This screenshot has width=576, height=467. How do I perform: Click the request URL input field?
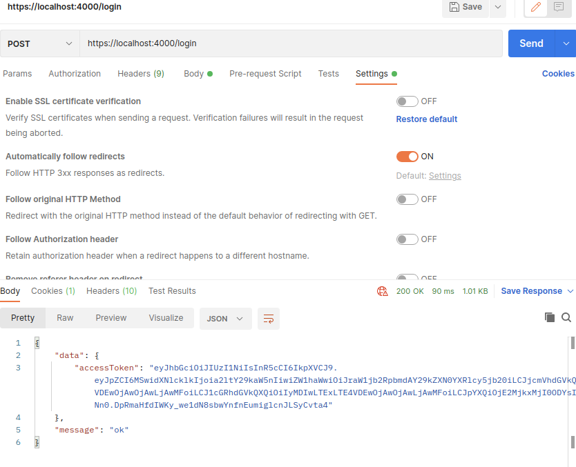291,43
